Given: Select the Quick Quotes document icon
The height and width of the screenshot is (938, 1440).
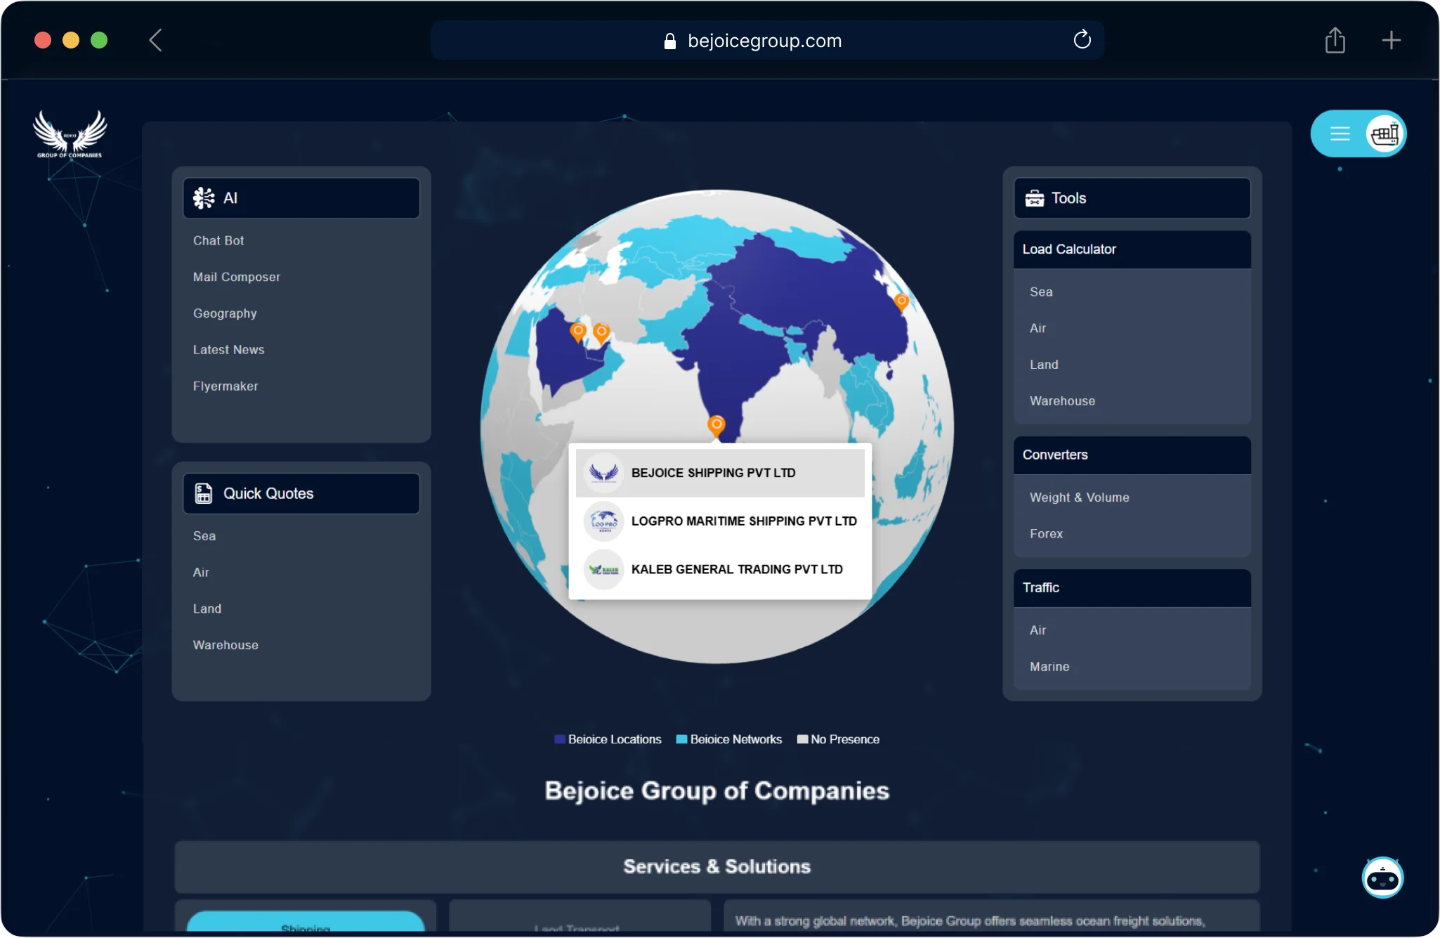Looking at the screenshot, I should (x=203, y=493).
